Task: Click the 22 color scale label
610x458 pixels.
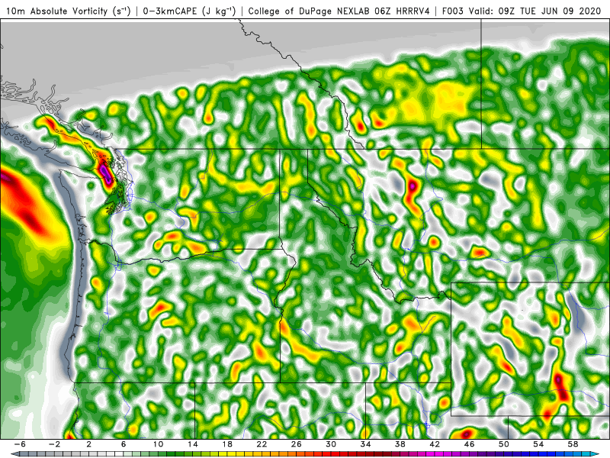Action: click(262, 444)
